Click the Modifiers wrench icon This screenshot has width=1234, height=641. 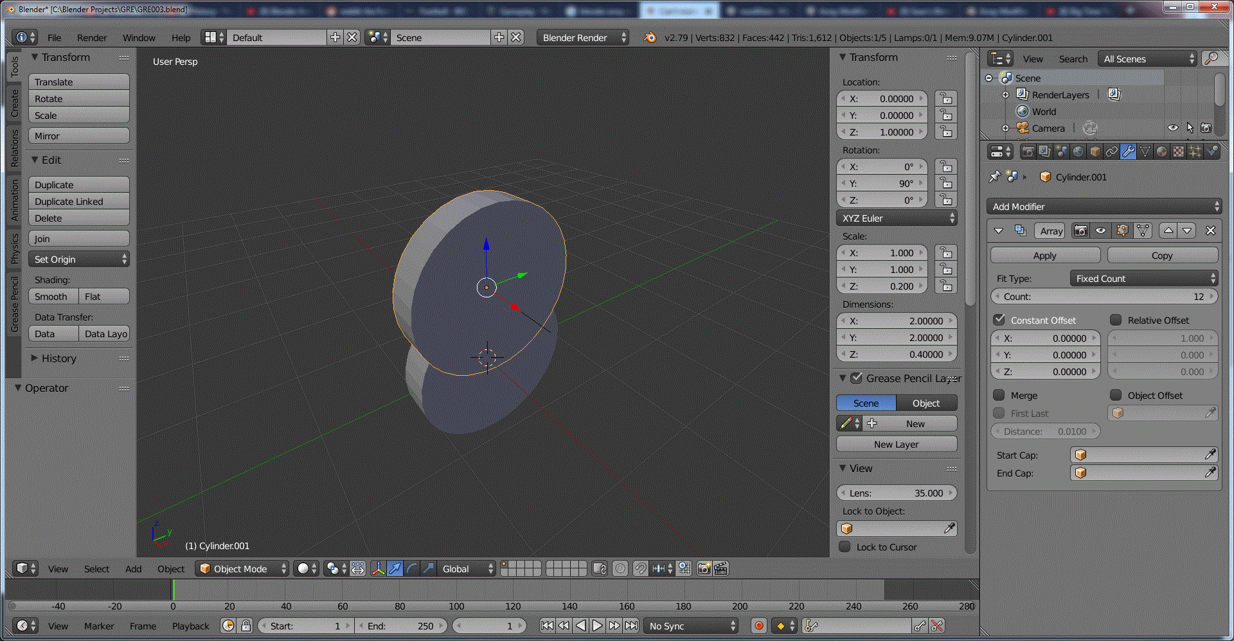click(x=1129, y=152)
